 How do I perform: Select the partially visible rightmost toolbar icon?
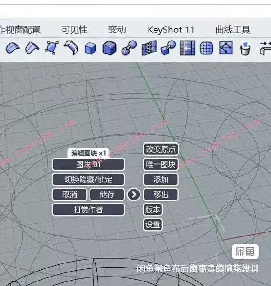(265, 48)
